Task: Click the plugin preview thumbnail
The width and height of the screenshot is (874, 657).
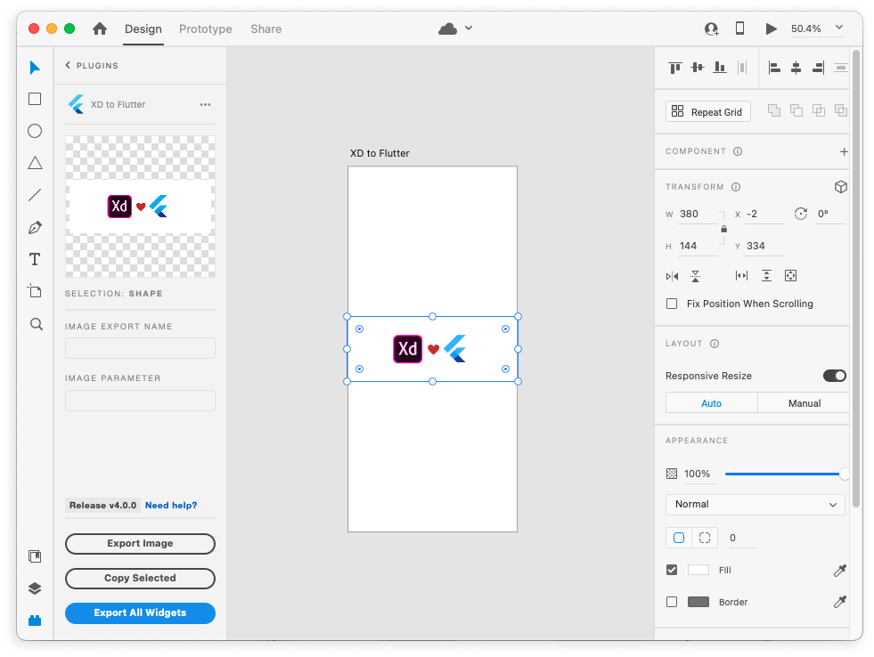Action: (x=140, y=207)
